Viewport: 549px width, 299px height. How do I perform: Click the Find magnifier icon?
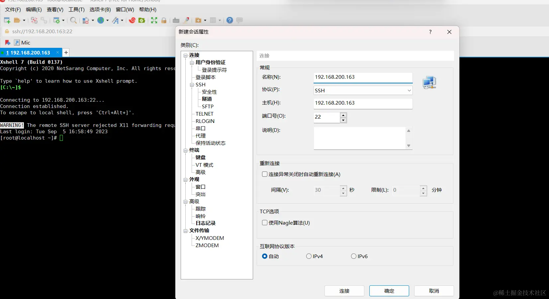[73, 21]
